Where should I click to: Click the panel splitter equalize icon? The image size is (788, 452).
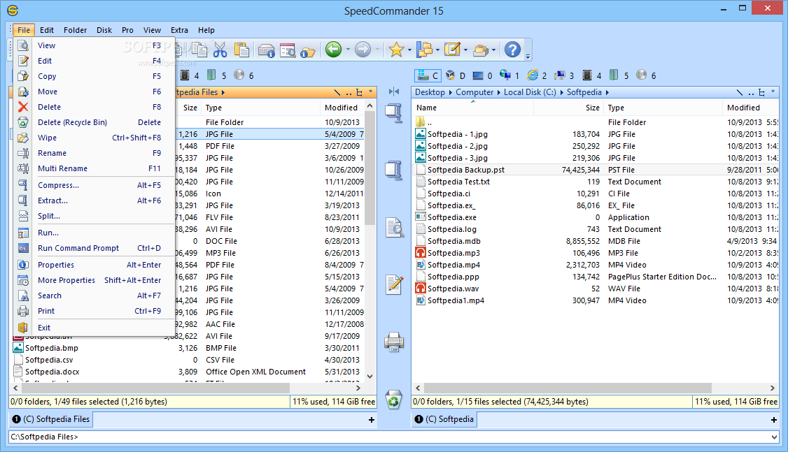[394, 92]
